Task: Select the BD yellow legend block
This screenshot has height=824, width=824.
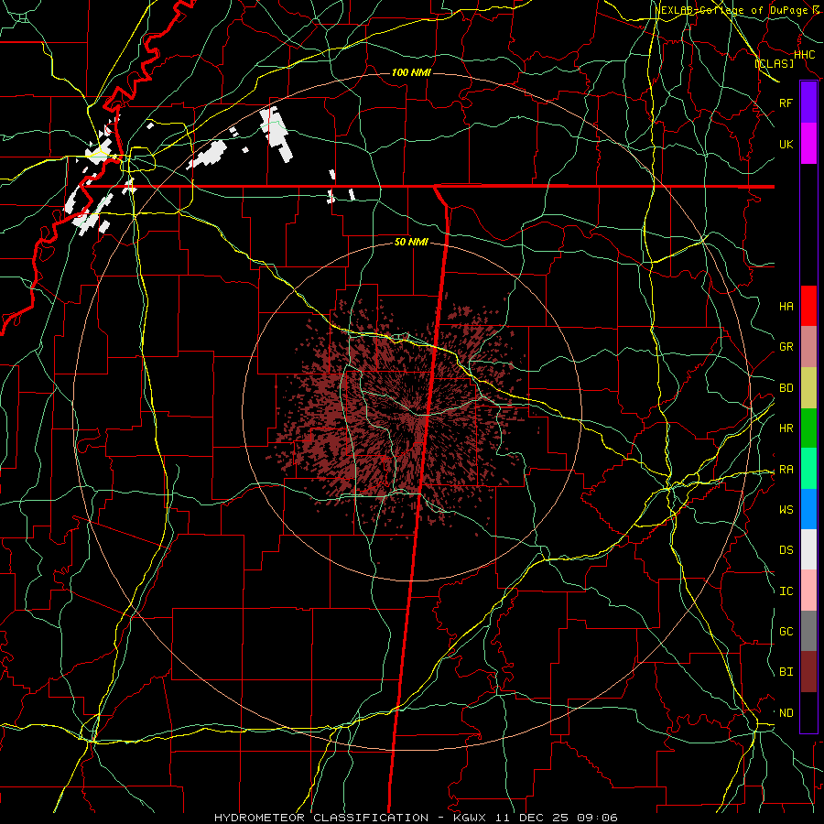Action: click(x=808, y=388)
